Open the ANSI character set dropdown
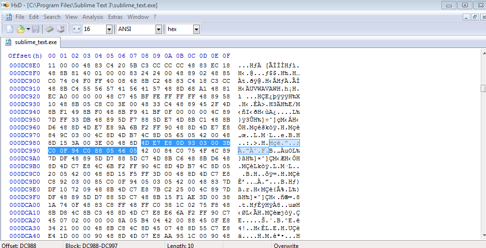 click(x=159, y=29)
